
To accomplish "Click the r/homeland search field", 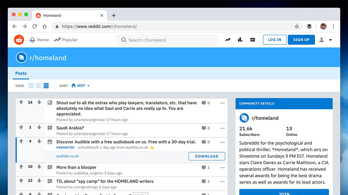I will (167, 40).
